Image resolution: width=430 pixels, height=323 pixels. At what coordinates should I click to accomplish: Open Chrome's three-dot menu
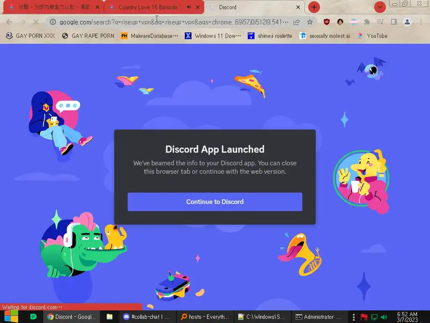tap(421, 22)
